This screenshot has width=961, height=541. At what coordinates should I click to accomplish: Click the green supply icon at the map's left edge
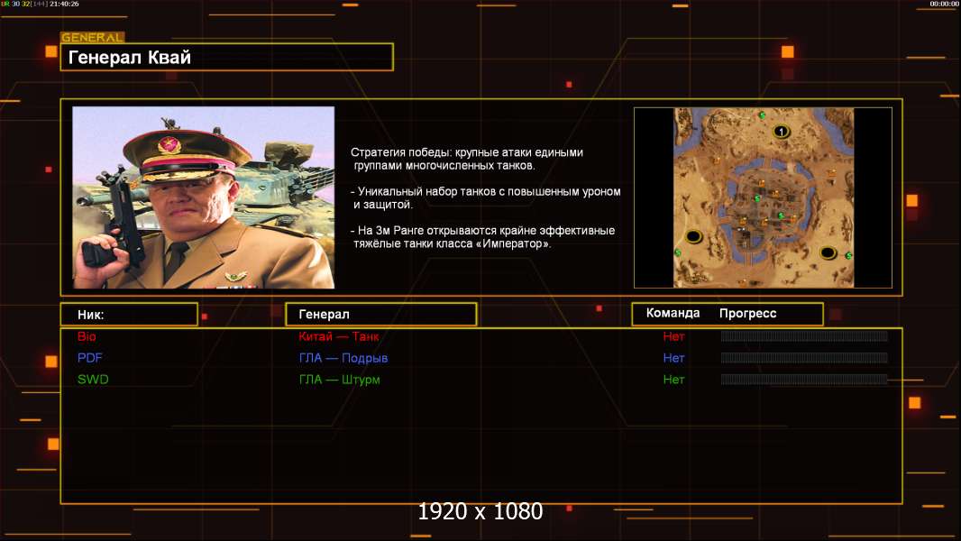click(x=678, y=252)
